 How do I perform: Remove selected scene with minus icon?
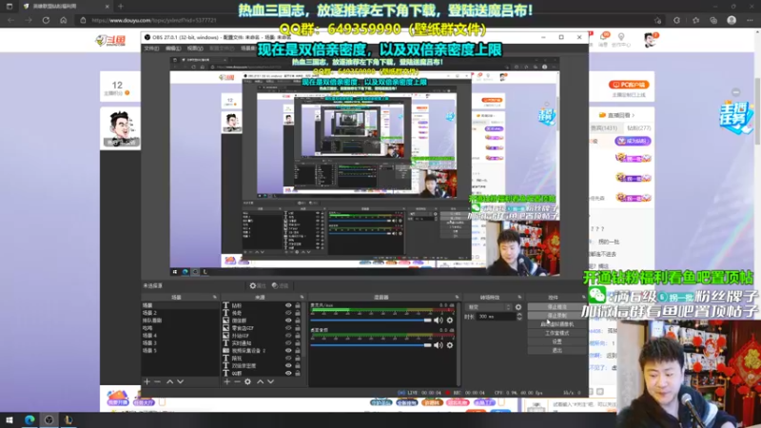pos(157,382)
